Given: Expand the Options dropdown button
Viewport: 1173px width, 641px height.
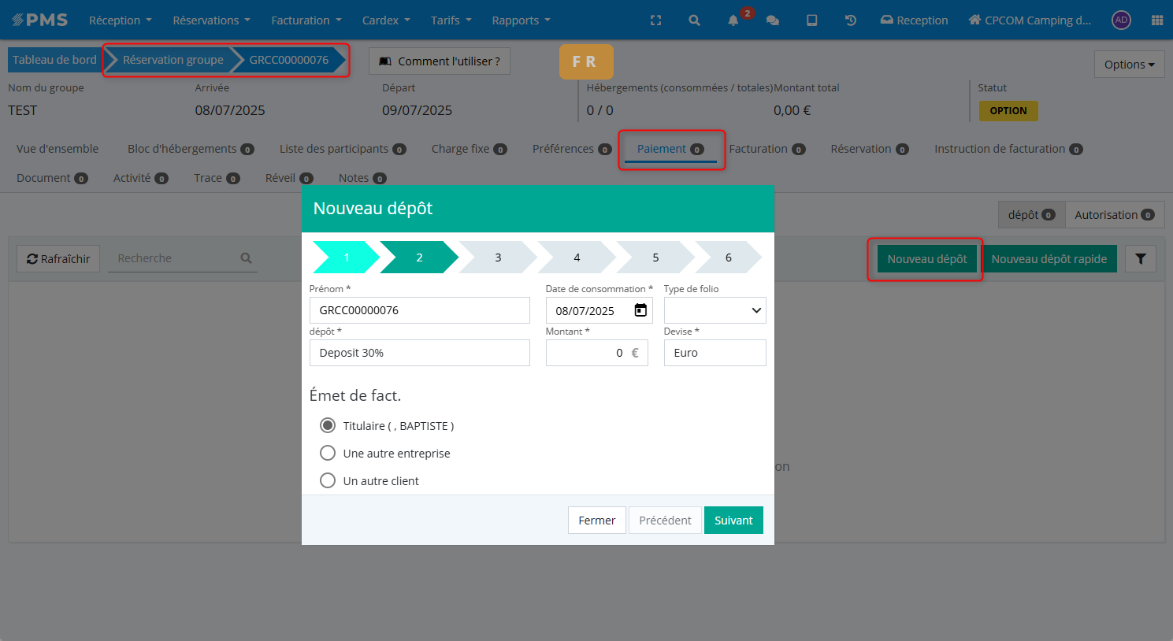Looking at the screenshot, I should tap(1128, 65).
